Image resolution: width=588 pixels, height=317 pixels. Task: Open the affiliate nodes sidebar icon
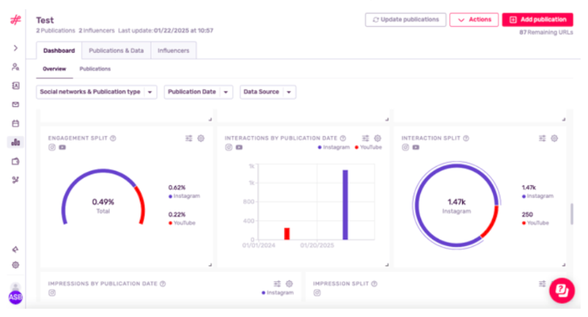pos(15,180)
